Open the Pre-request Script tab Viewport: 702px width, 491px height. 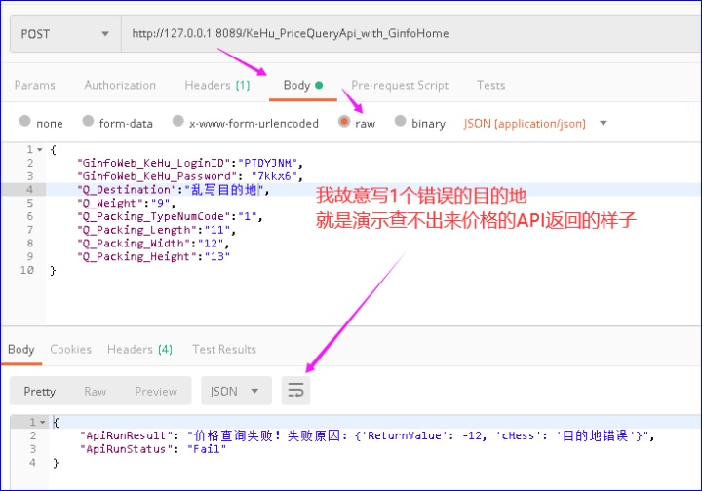400,85
